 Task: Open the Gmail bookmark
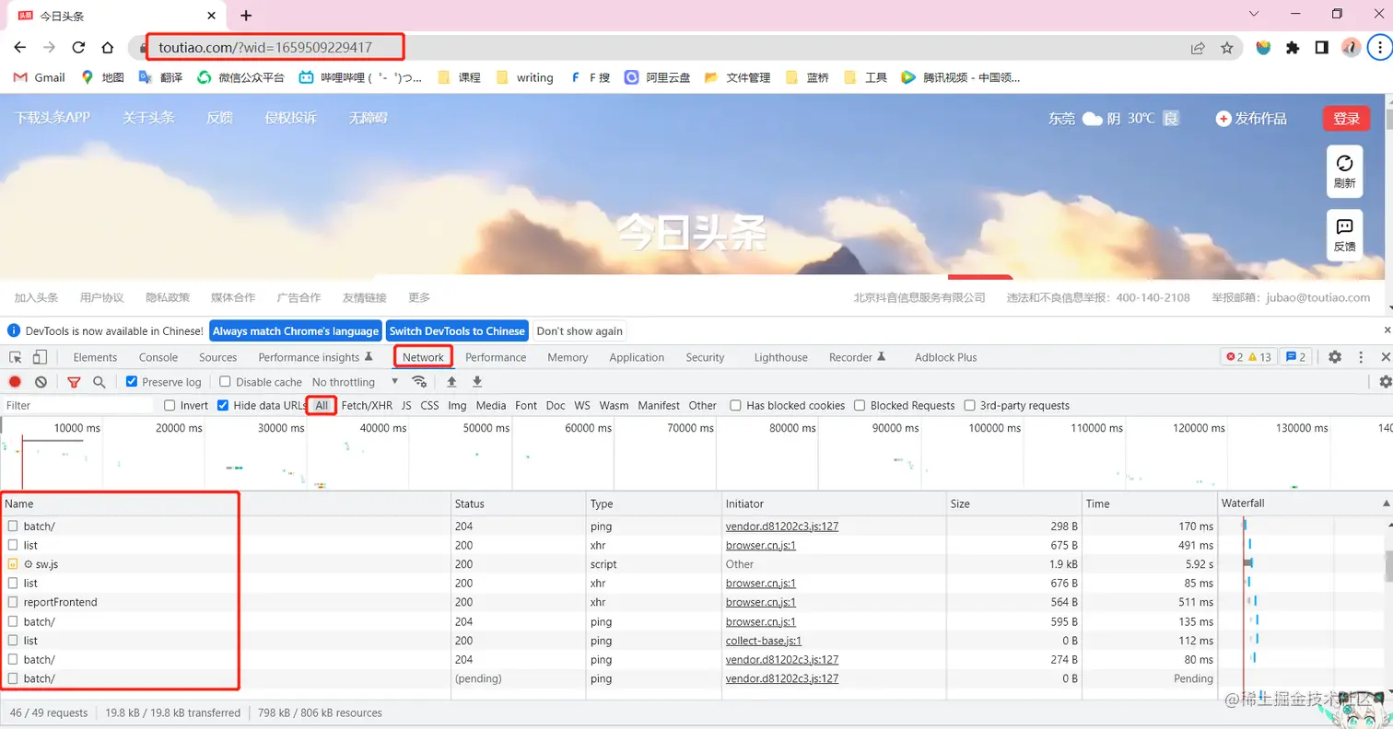coord(39,78)
